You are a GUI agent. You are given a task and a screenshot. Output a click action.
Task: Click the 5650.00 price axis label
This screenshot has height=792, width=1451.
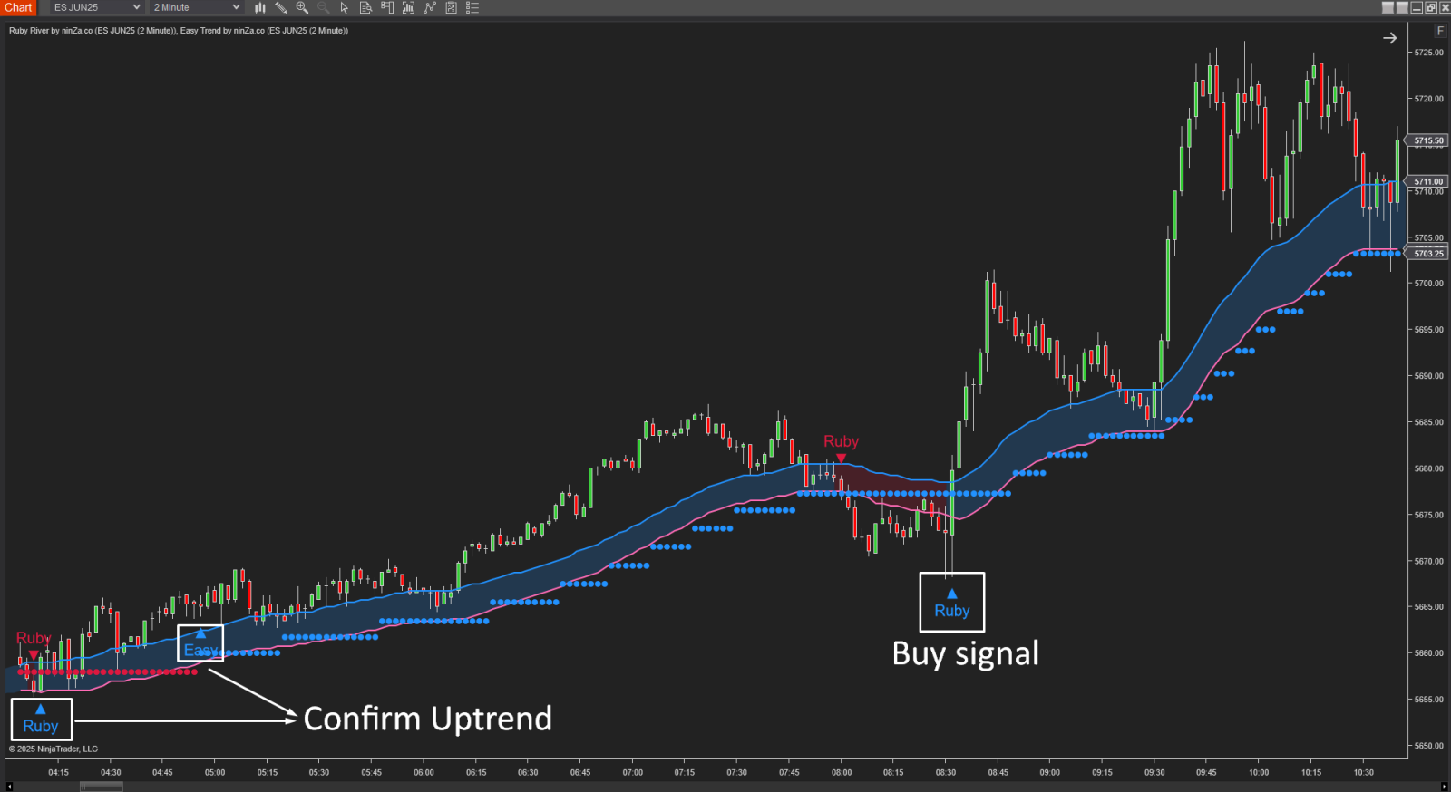pyautogui.click(x=1428, y=746)
